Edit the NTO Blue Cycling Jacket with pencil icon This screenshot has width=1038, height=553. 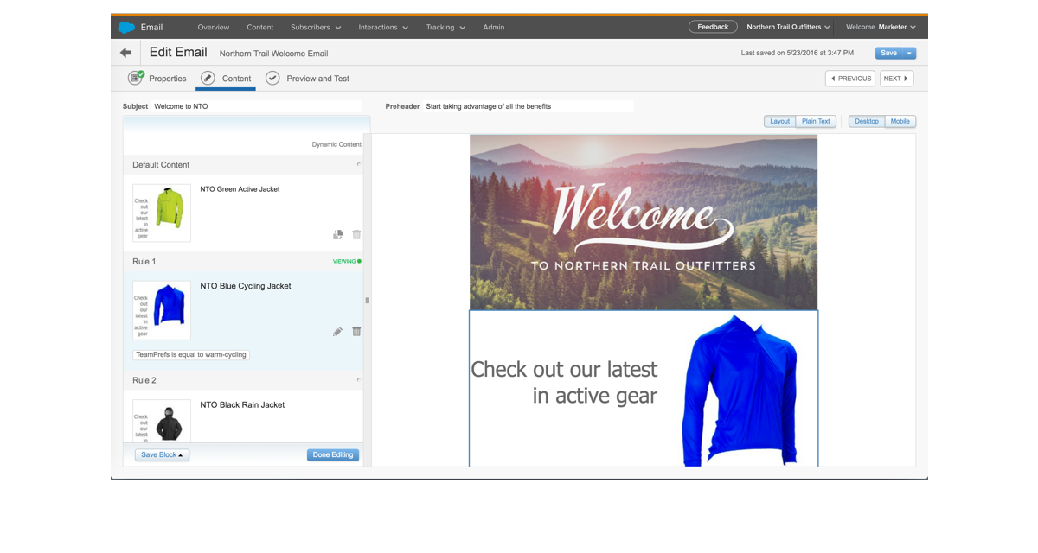coord(337,332)
